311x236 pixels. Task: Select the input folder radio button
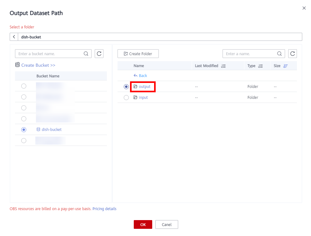126,98
